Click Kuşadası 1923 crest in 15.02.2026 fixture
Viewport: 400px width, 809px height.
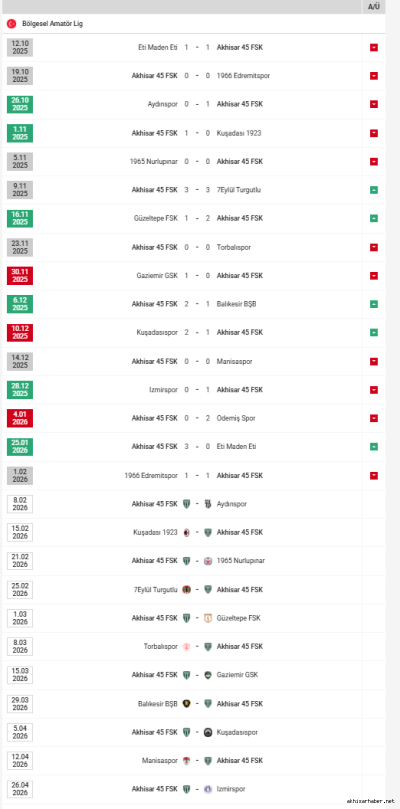[186, 532]
